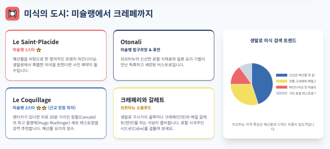Click the 미식의 도시 page heading
Screen dimensions: 330x149
[x=88, y=14]
